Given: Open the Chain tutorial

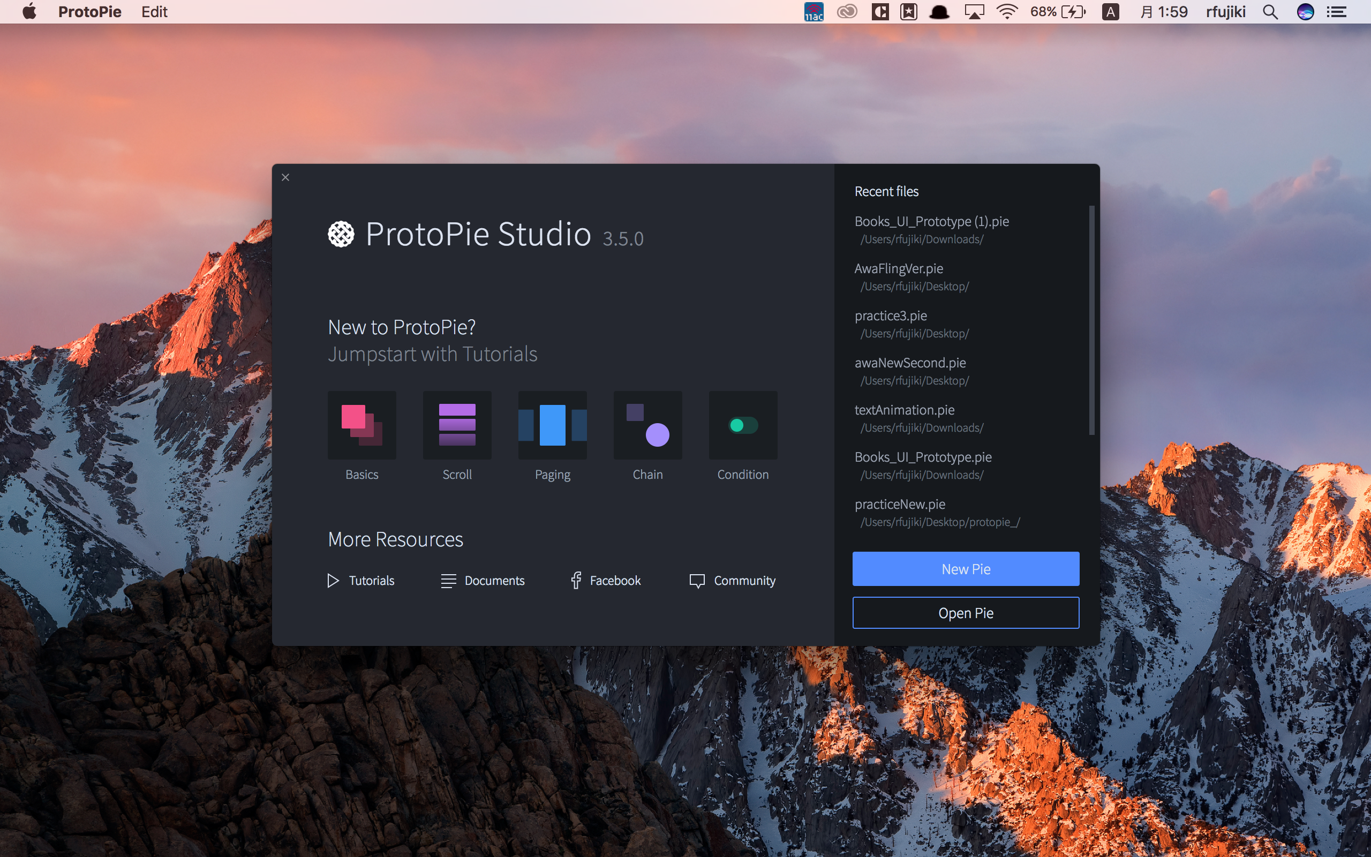Looking at the screenshot, I should [x=647, y=425].
